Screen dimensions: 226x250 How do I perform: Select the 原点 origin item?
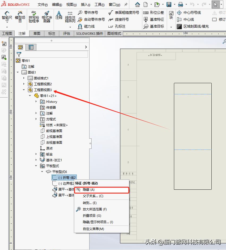tap(46, 148)
